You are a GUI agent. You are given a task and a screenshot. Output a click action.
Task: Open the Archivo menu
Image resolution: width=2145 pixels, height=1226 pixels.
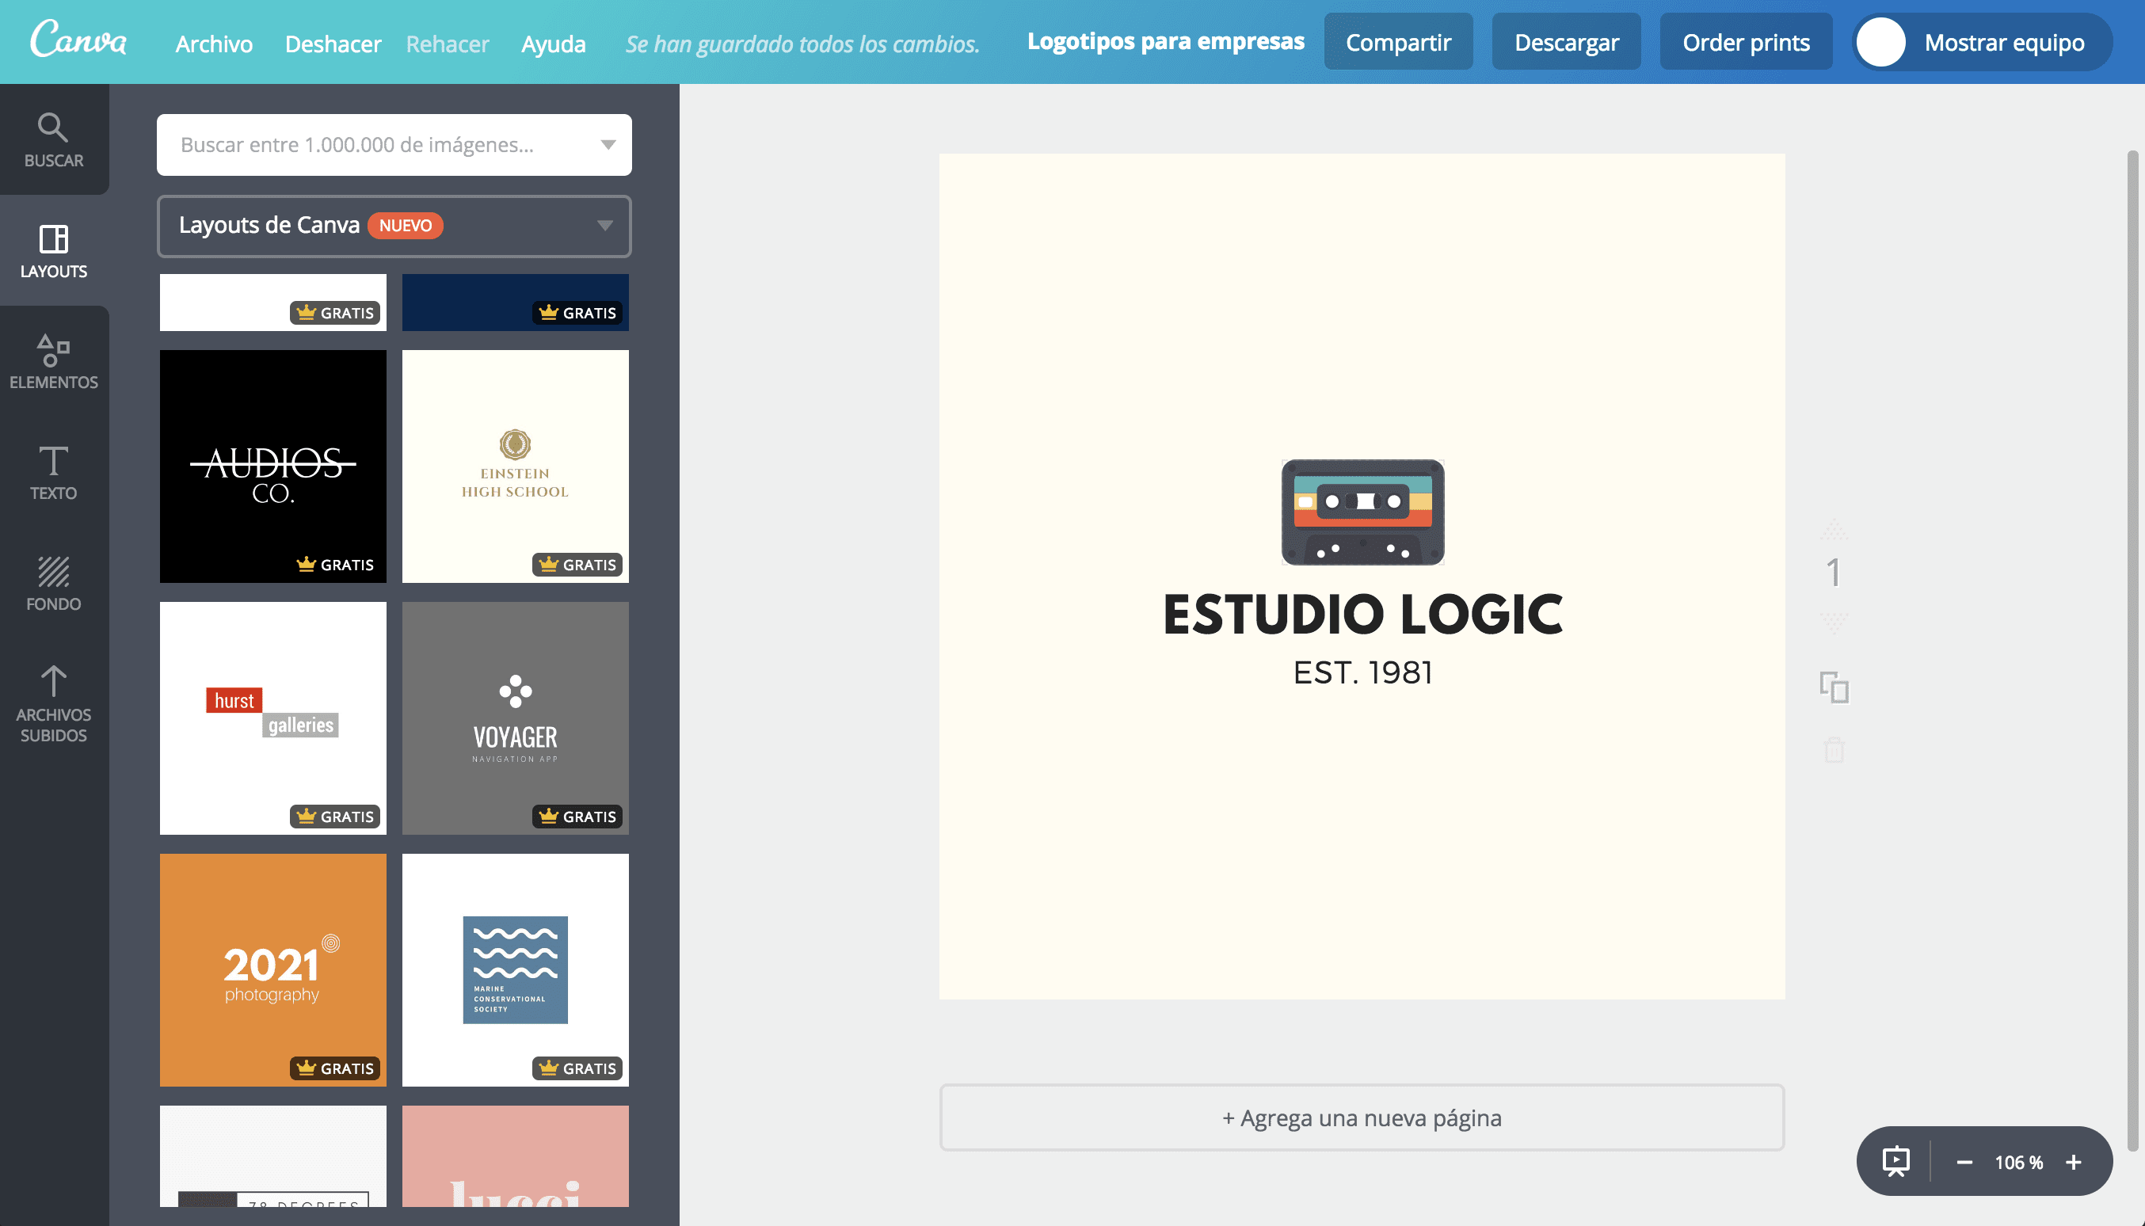click(214, 43)
